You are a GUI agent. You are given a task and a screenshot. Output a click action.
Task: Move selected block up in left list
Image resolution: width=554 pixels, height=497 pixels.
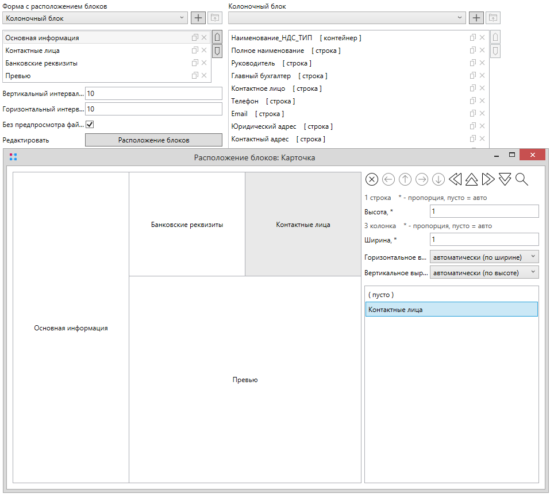pos(217,37)
